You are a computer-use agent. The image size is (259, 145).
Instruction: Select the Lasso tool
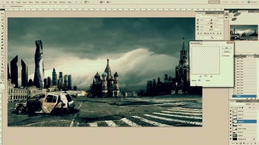coord(2,20)
